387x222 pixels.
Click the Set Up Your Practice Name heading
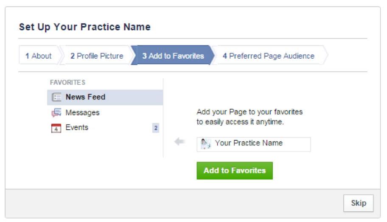point(85,27)
